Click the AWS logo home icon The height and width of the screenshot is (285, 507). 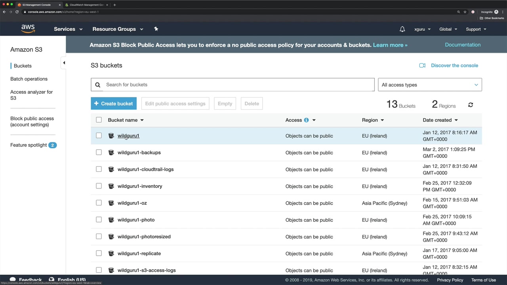click(x=28, y=29)
